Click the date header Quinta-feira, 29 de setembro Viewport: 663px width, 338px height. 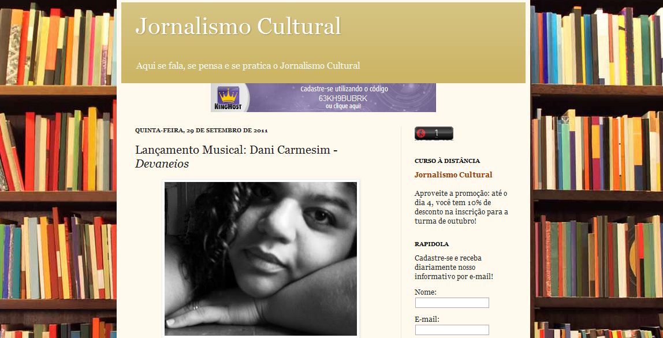201,131
